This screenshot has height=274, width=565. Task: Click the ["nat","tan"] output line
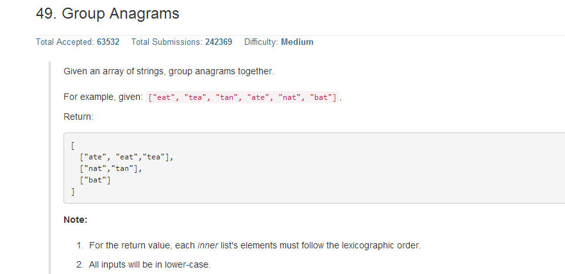click(x=111, y=168)
